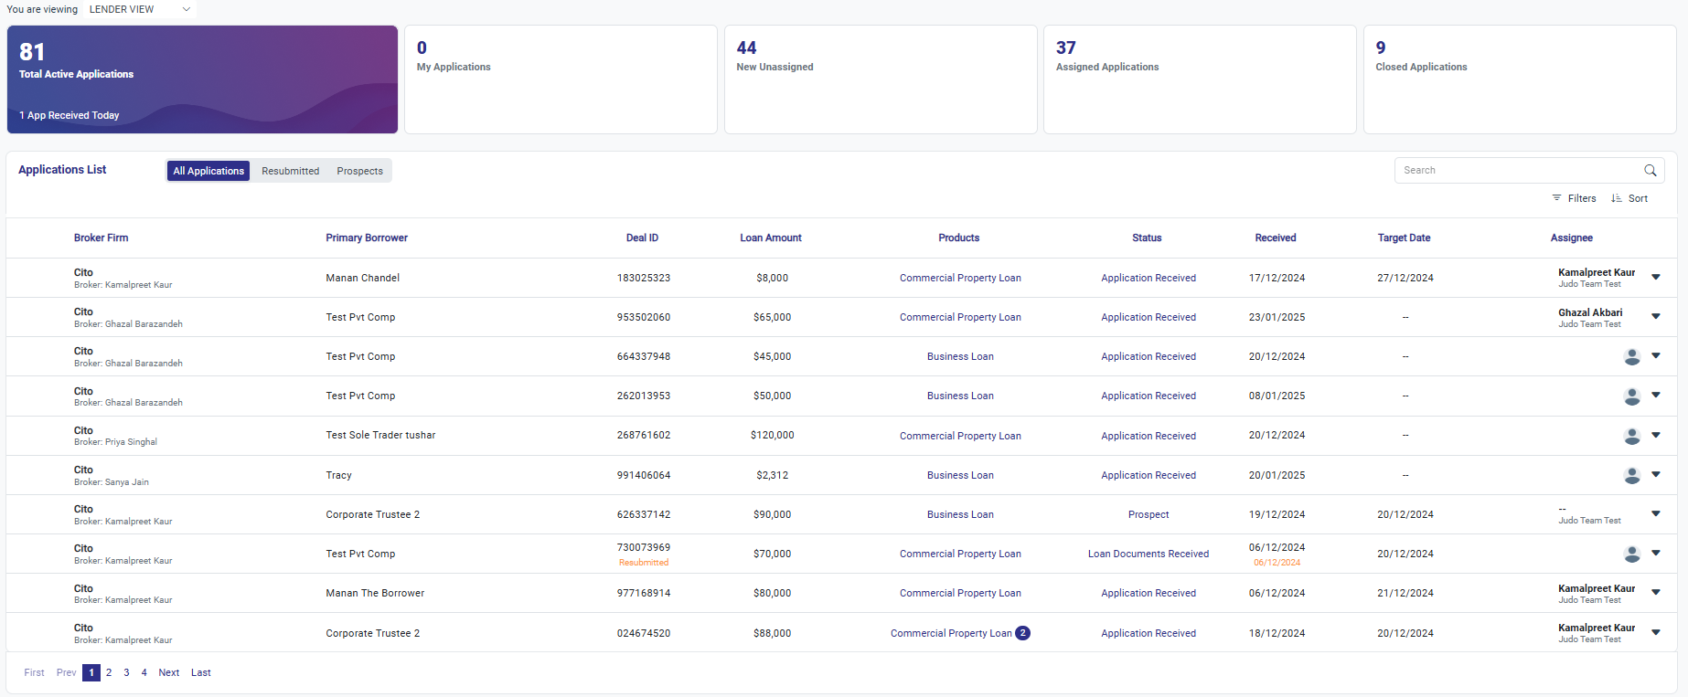This screenshot has width=1688, height=697.
Task: Open the Lender View dropdown
Action: (140, 9)
